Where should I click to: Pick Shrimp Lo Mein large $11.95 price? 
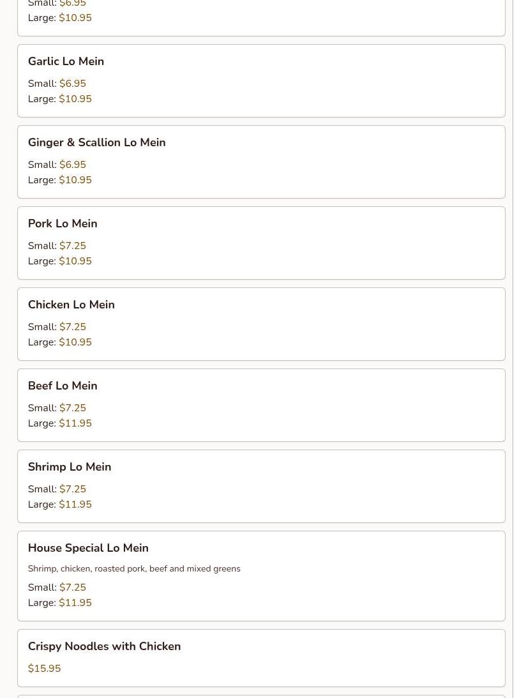coord(75,505)
